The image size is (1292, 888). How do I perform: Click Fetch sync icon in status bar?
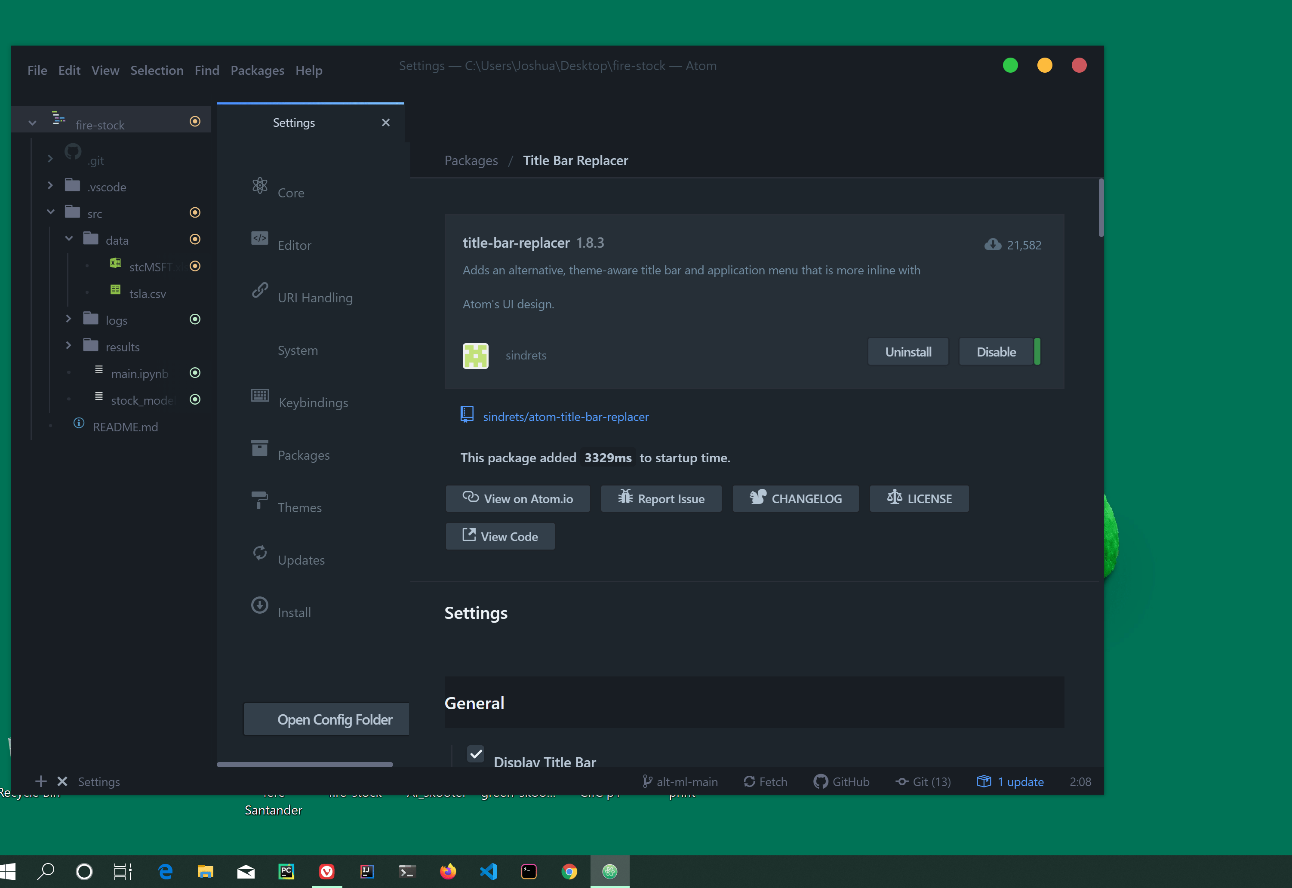coord(750,782)
